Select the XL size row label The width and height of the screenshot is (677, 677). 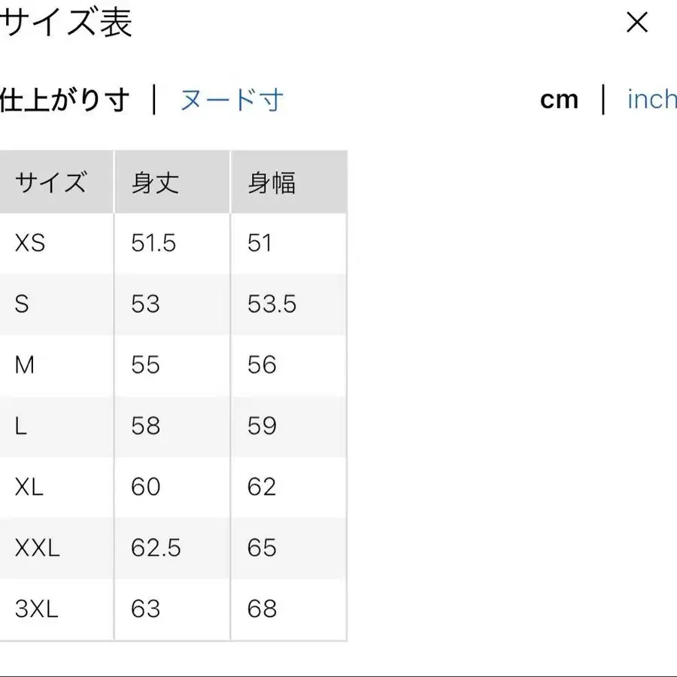coord(29,487)
